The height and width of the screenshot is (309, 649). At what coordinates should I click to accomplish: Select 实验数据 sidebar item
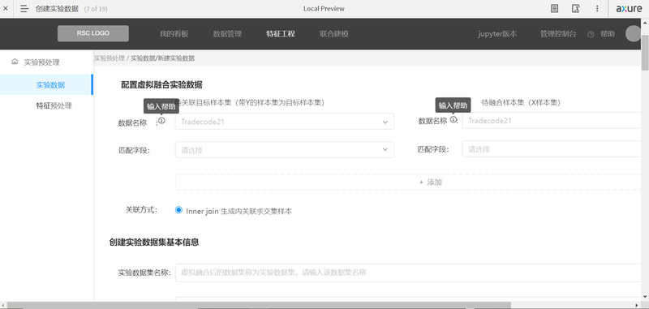(46, 85)
